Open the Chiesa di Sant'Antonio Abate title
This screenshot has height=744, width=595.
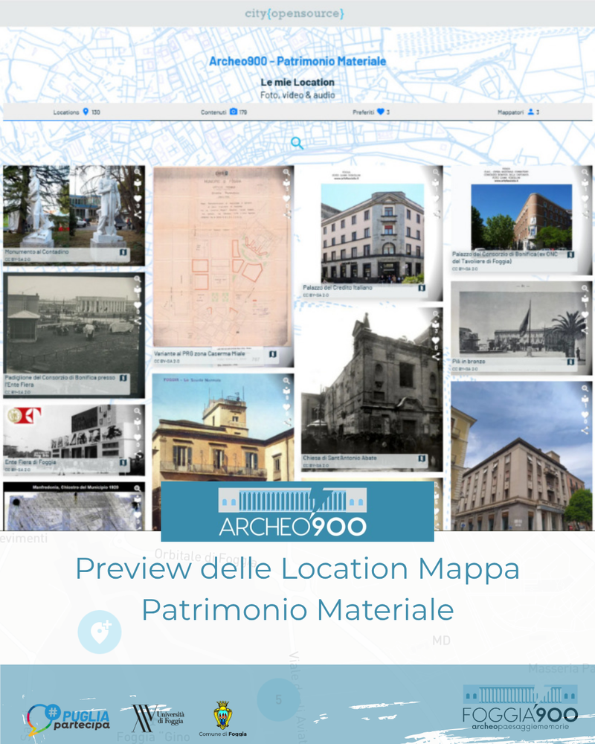pos(340,458)
